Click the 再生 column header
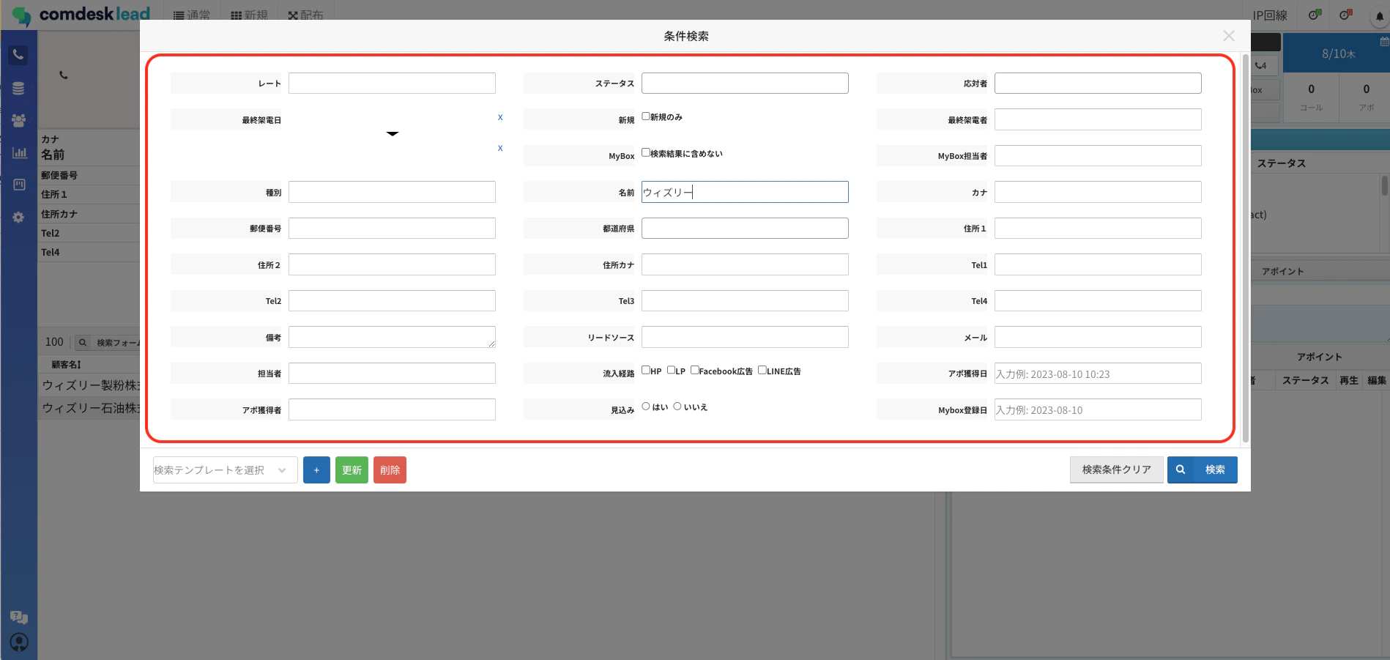Screen dimensions: 1390x660 point(1348,380)
